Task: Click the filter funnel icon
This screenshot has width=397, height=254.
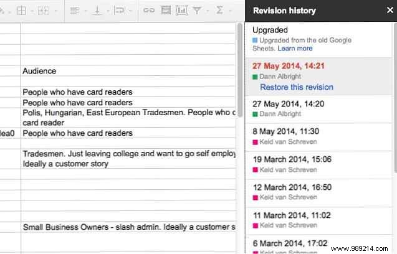Action: coord(197,11)
